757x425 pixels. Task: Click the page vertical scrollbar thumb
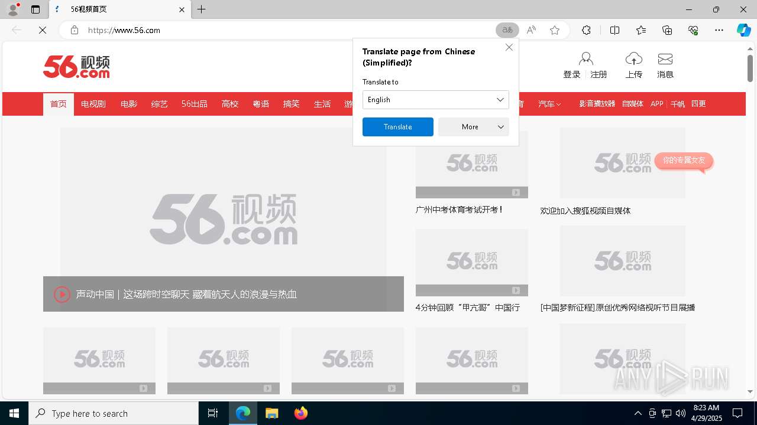[750, 68]
